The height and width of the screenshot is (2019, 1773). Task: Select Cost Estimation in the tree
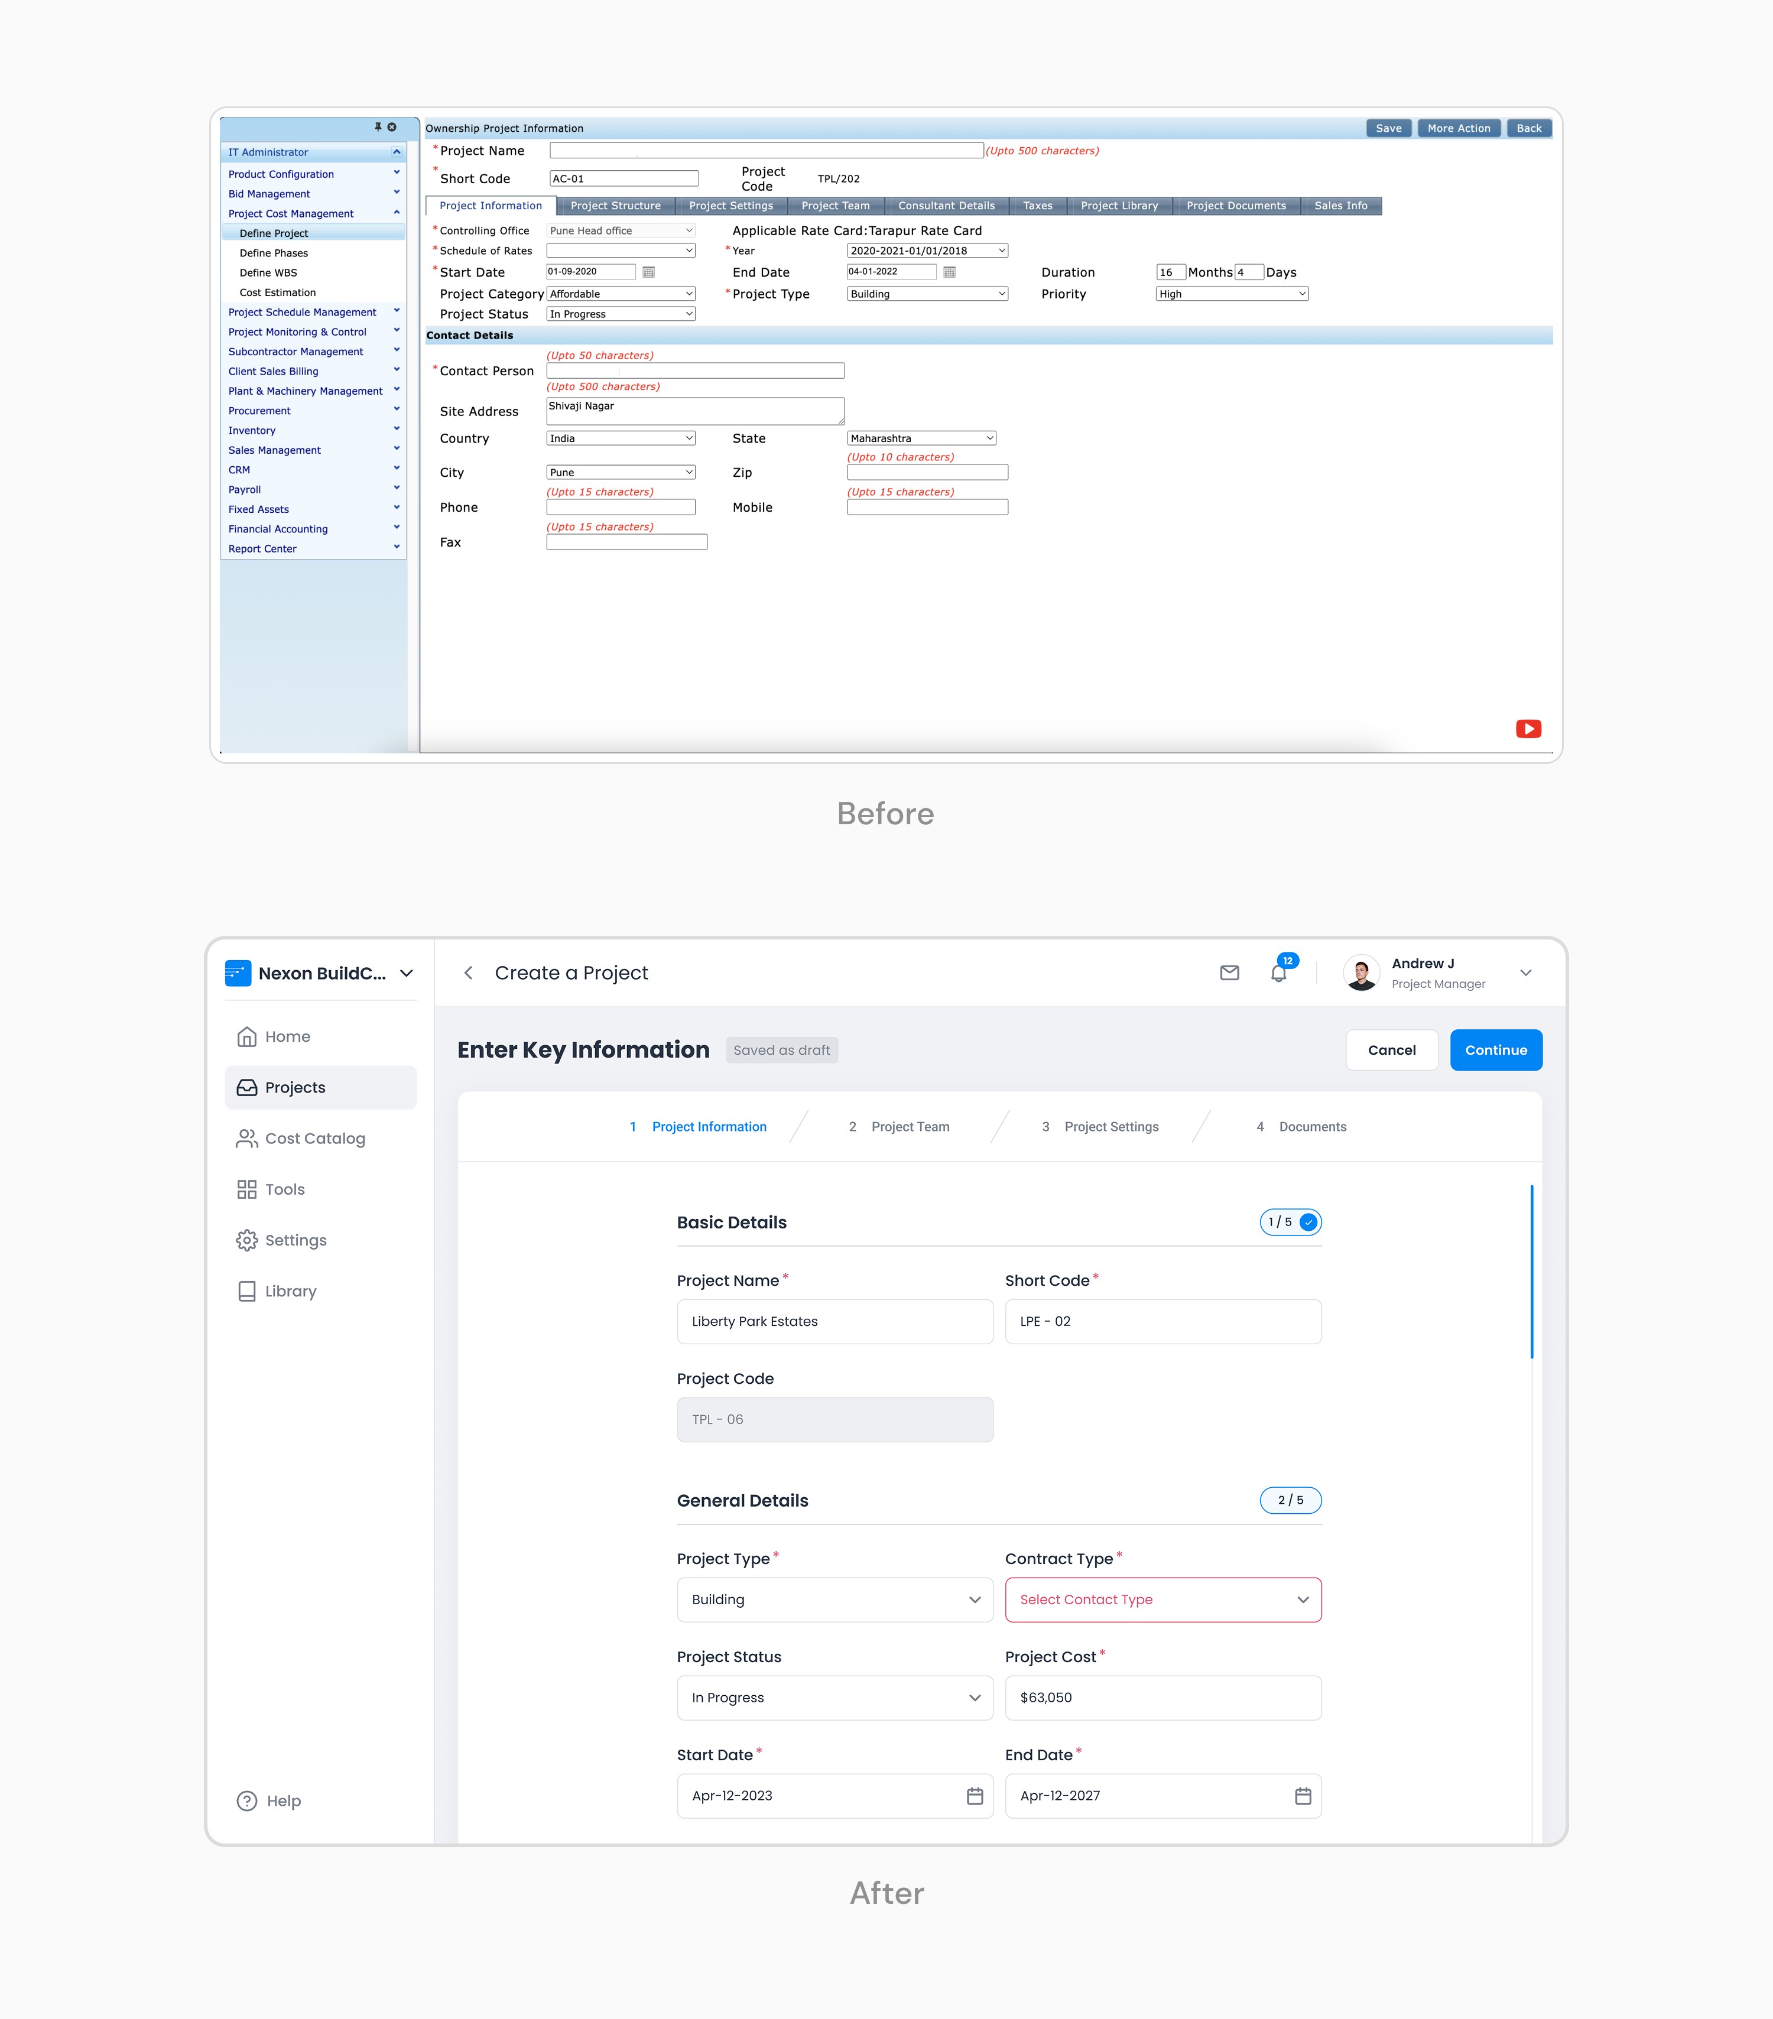pos(278,292)
